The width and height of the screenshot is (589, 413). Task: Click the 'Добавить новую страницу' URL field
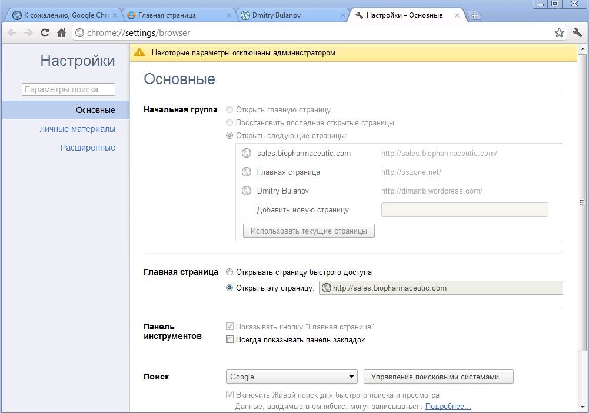click(x=465, y=209)
